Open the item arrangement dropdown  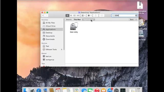[x=83, y=16]
